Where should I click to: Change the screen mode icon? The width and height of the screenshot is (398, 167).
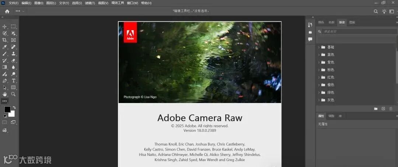pyautogui.click(x=14, y=122)
